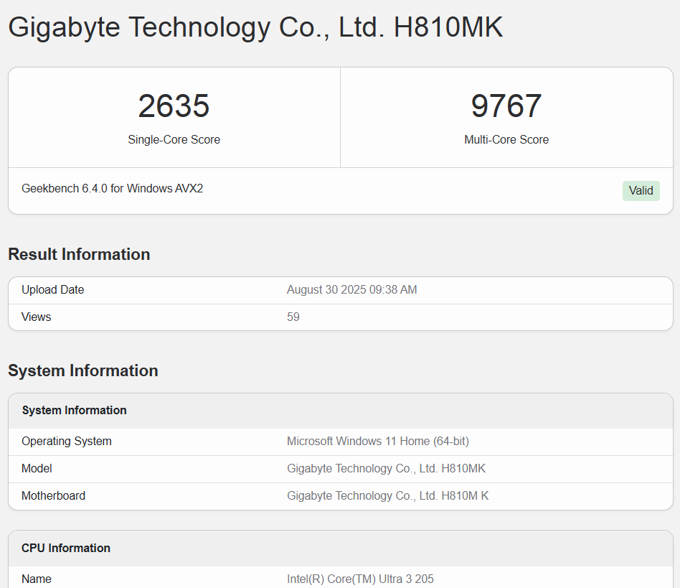680x588 pixels.
Task: Click the Gigabyte H810MK page title
Action: click(255, 28)
